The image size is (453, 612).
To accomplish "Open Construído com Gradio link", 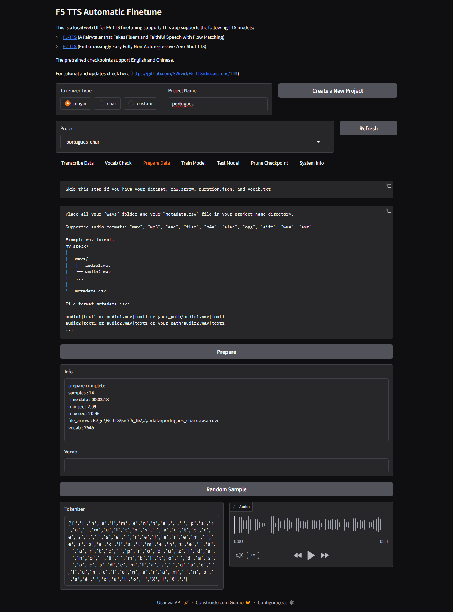I will coord(223,602).
